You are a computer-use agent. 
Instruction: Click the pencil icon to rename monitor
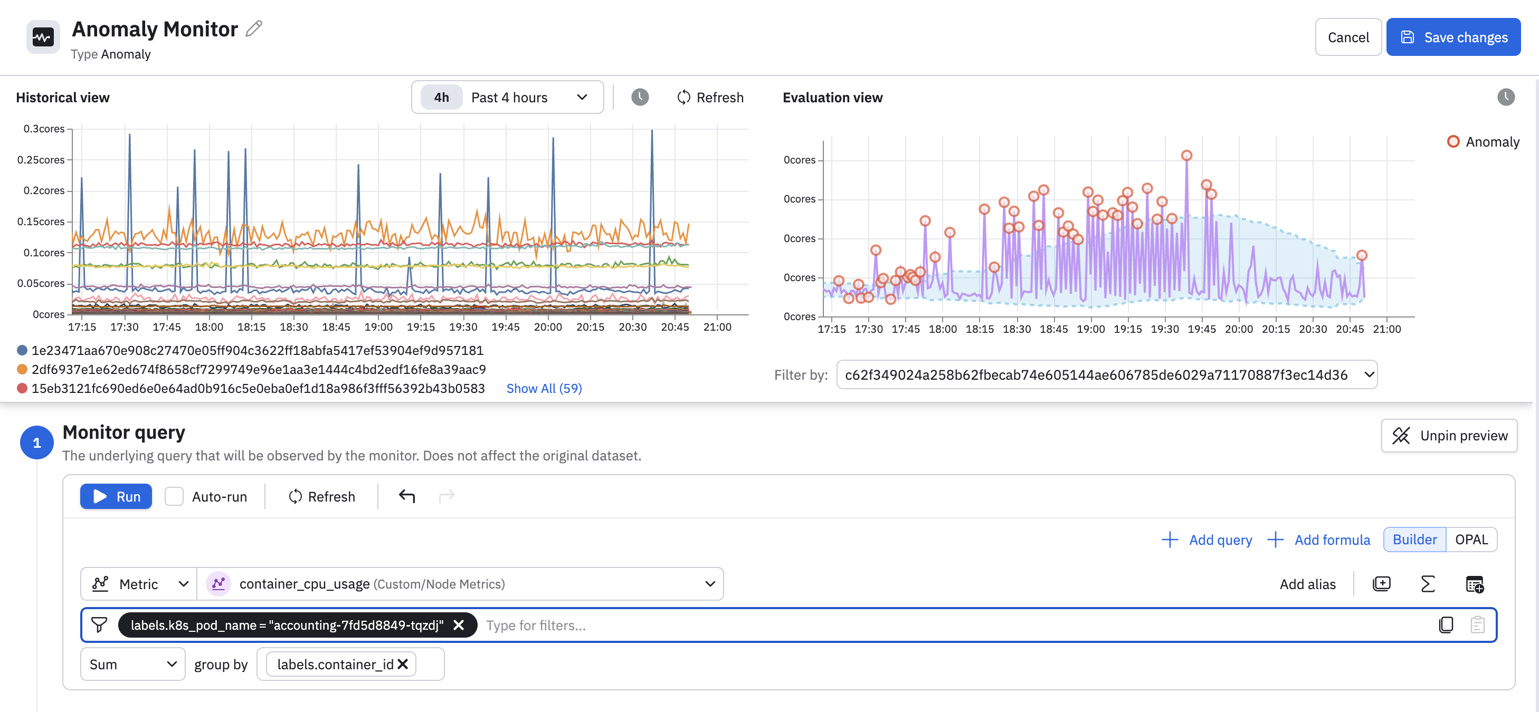254,28
